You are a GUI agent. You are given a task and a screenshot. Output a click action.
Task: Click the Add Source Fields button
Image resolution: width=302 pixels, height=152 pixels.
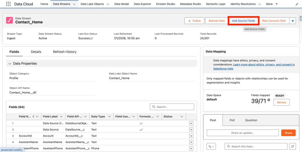[x=243, y=21]
